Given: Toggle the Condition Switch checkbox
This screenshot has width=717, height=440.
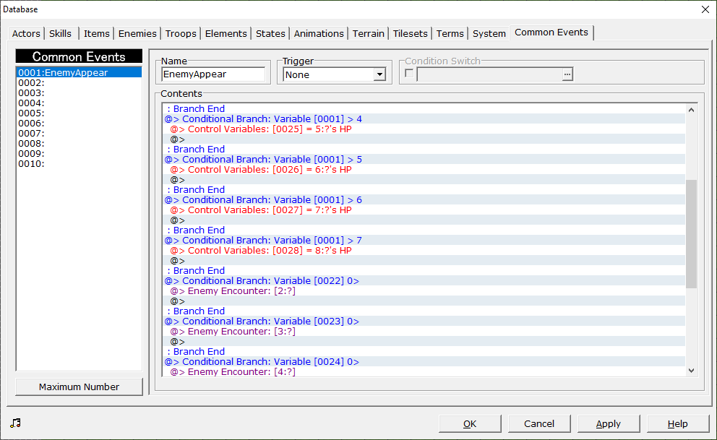Looking at the screenshot, I should tap(409, 74).
